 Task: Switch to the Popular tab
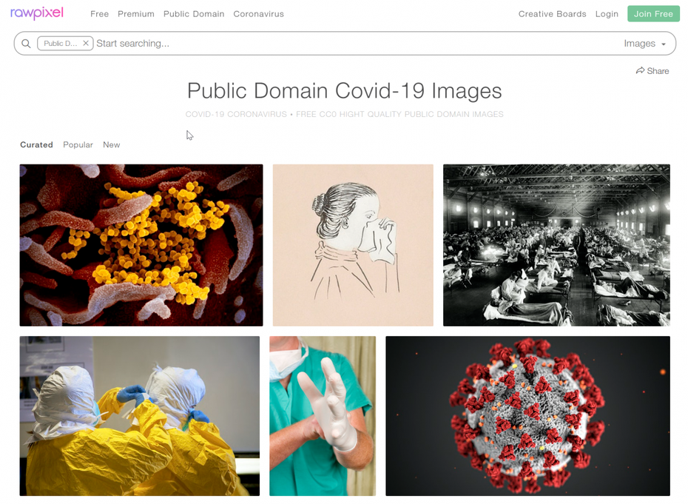pos(78,145)
